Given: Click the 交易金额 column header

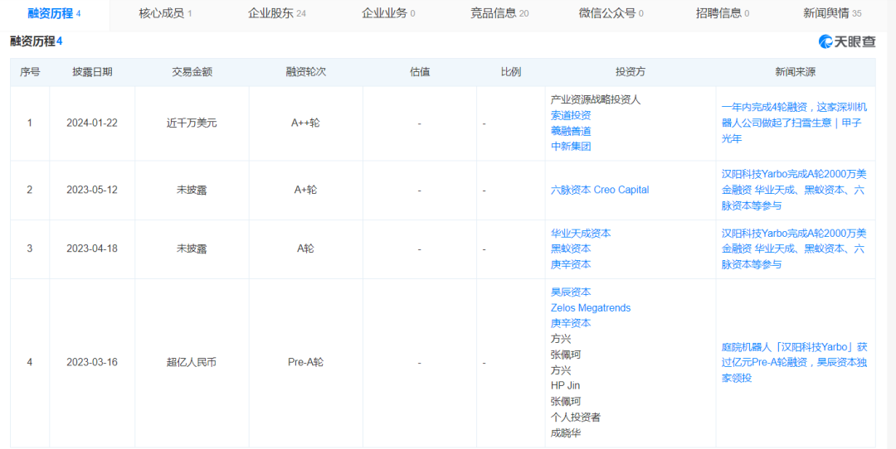Looking at the screenshot, I should coord(192,72).
